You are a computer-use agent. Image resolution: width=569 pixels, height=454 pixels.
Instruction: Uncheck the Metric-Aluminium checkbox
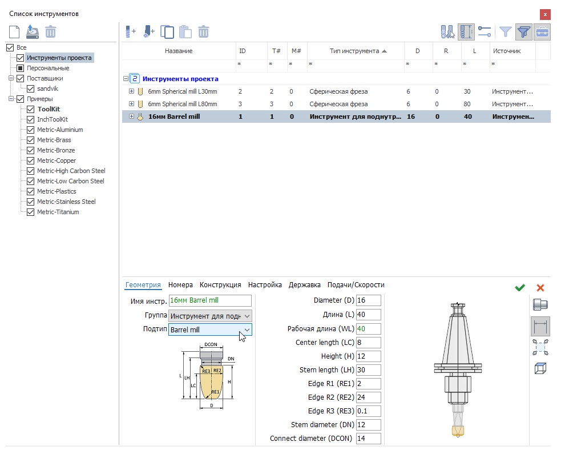click(x=30, y=130)
